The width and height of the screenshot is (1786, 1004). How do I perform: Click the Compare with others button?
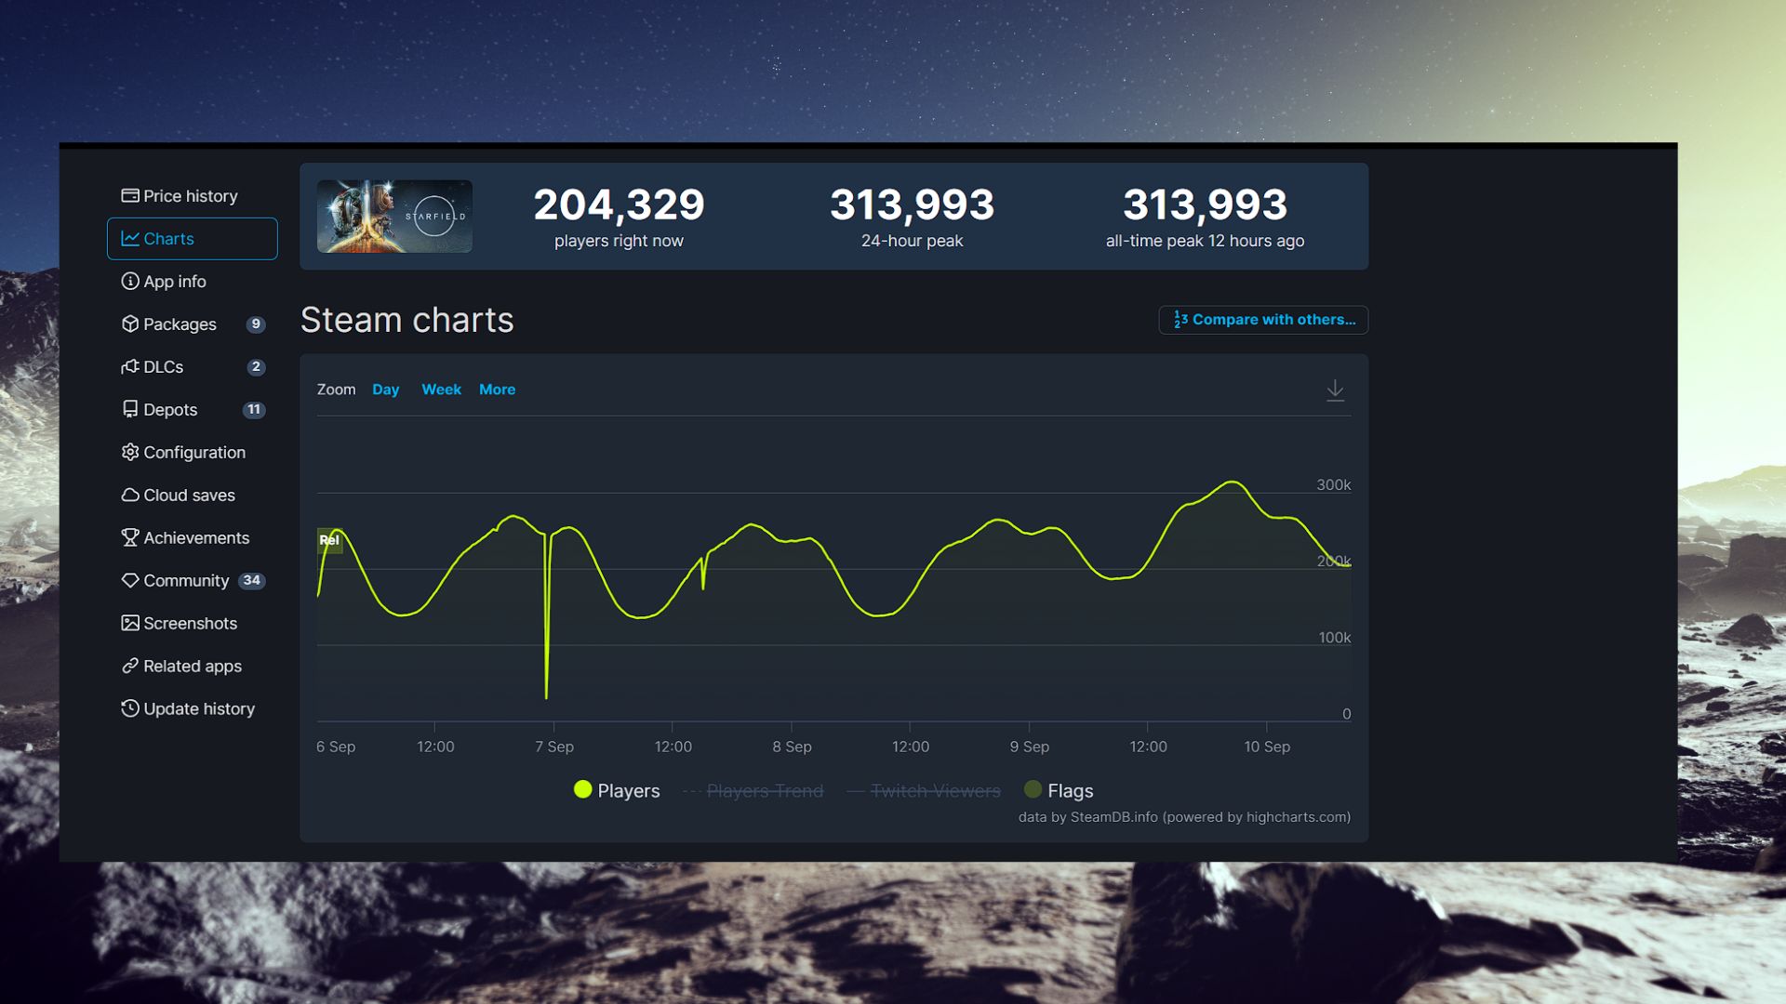[1263, 320]
